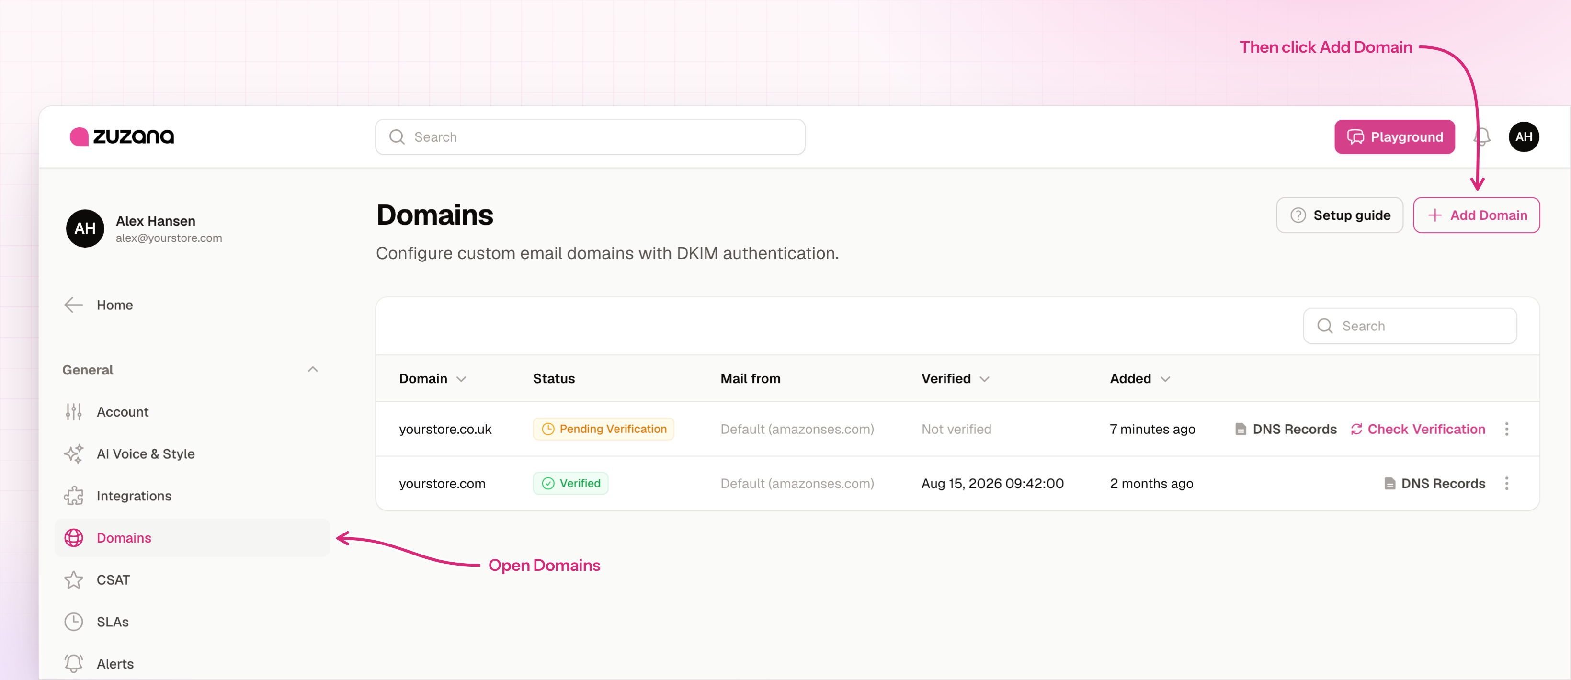Screen dimensions: 1571x680
Task: Select yourstore.co.uk domain name
Action: 445,430
